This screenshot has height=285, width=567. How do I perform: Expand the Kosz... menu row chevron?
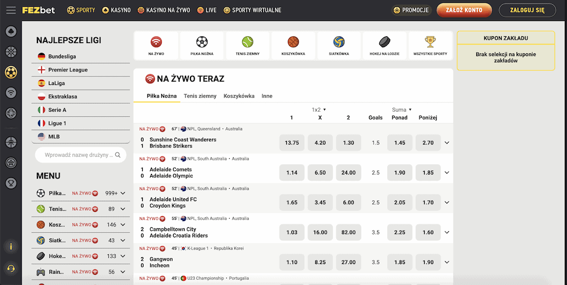(x=123, y=225)
